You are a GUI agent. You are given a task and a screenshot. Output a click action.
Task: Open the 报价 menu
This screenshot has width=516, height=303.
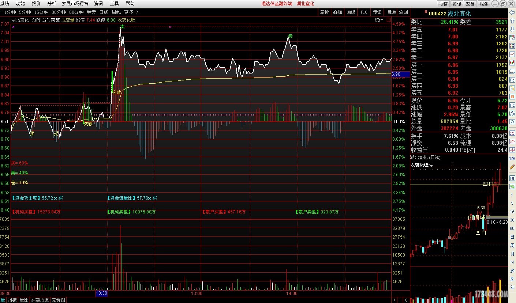point(36,4)
